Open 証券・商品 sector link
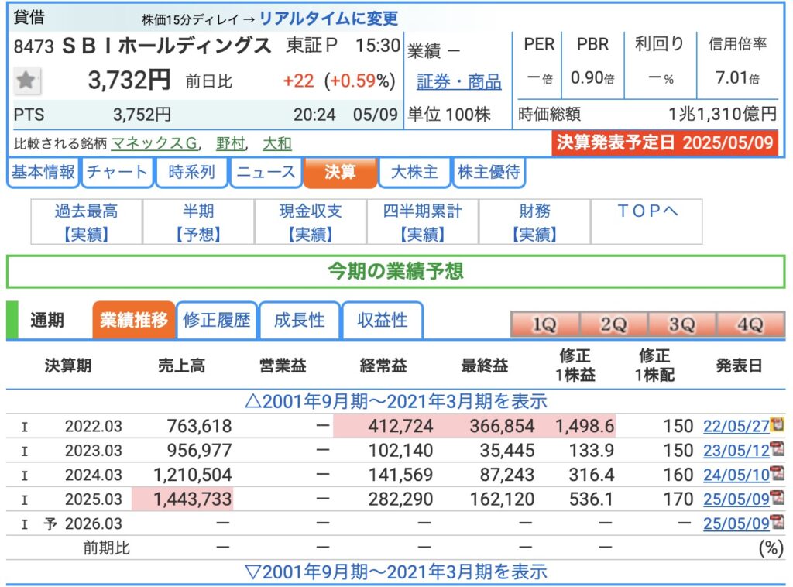The image size is (793, 587). pos(459,81)
